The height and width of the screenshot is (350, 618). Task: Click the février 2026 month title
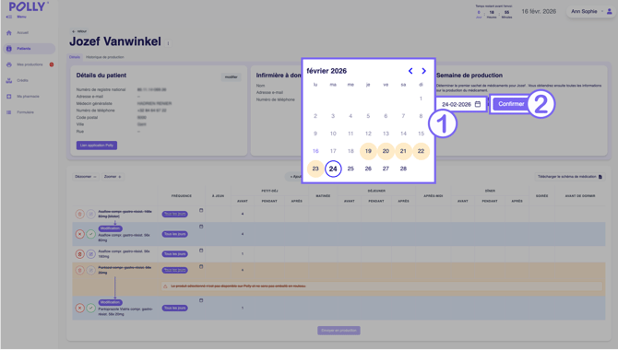[x=327, y=71]
